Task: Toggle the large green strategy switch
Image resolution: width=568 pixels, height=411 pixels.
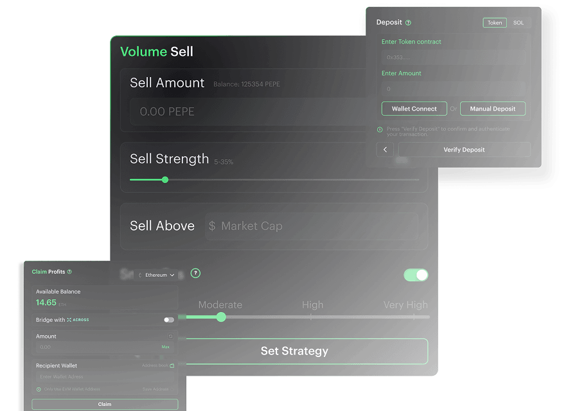Action: point(416,275)
